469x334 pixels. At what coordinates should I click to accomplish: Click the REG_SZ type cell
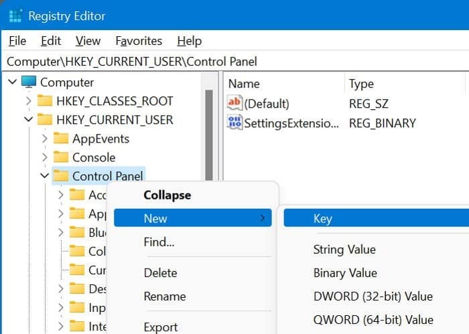coord(368,104)
